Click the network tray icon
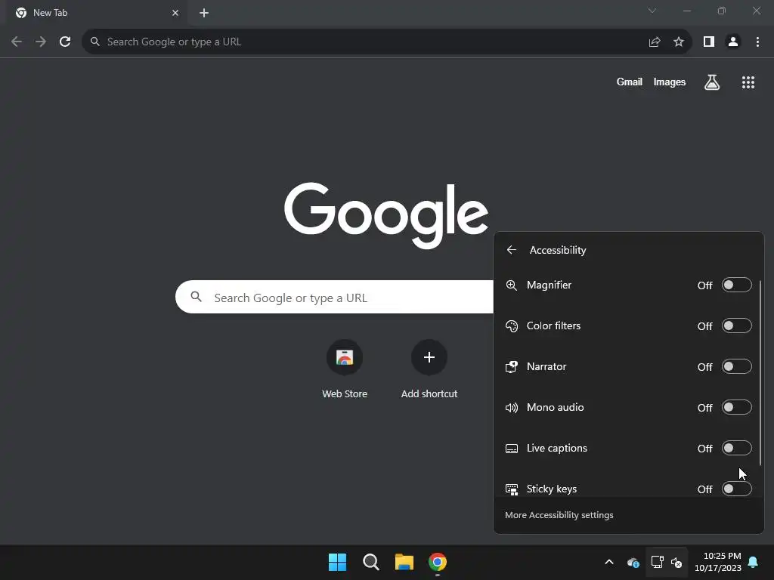Image resolution: width=774 pixels, height=580 pixels. [658, 562]
